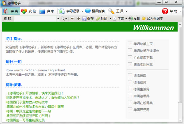Open 德语助手主页 link
Screen dimensions: 184x124
tap(143, 44)
